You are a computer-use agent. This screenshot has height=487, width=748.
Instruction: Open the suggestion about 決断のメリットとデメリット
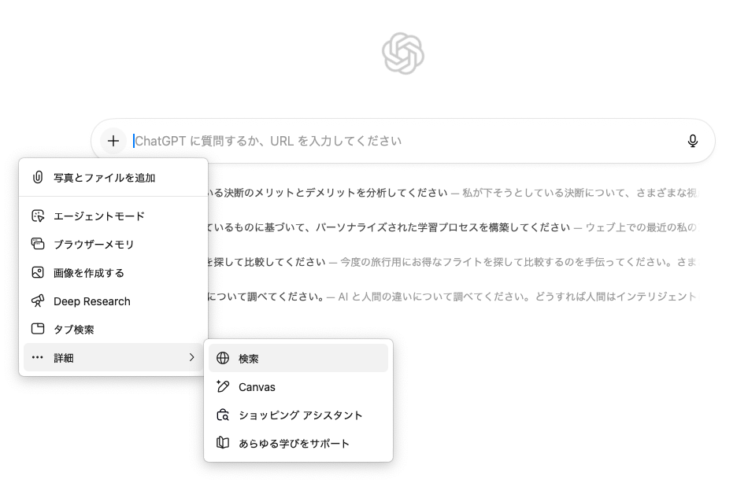(x=331, y=193)
